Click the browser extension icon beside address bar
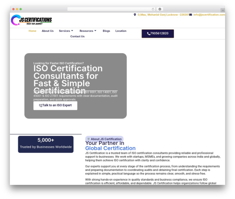The image size is (235, 199). 160,9
